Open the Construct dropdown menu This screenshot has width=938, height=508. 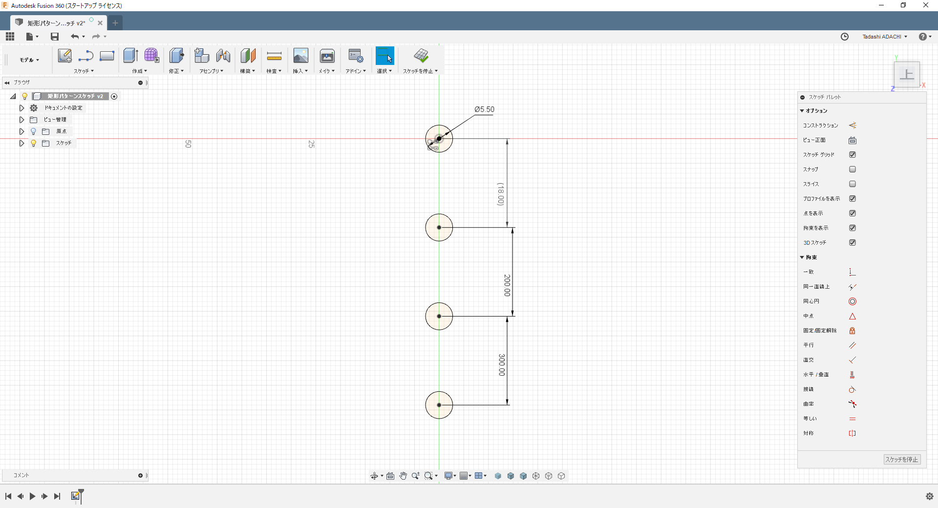pyautogui.click(x=247, y=71)
